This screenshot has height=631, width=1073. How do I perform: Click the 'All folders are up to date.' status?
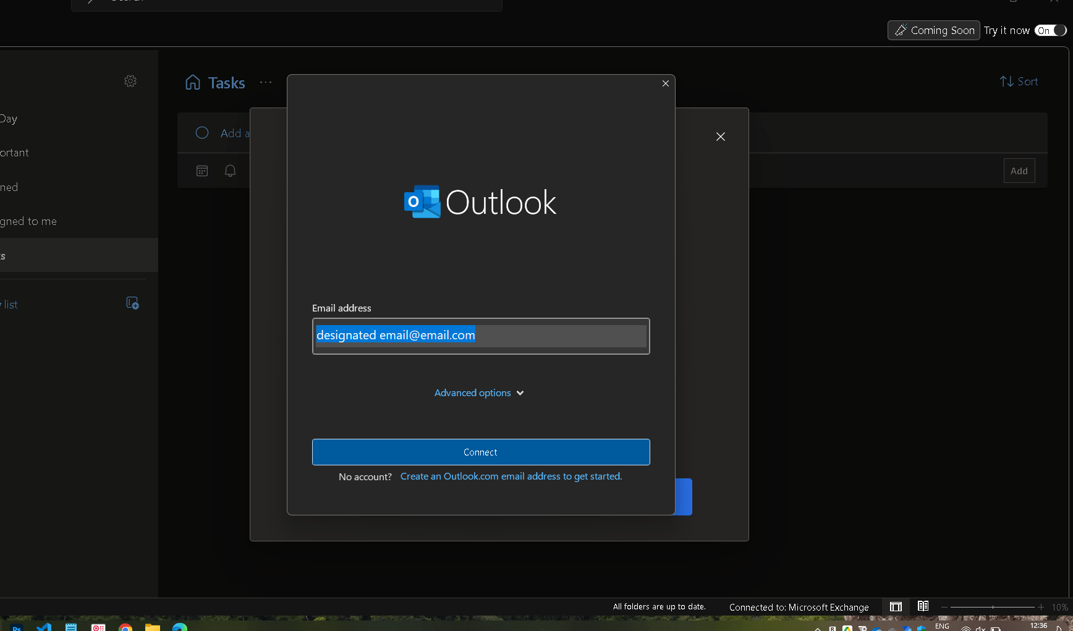(659, 607)
